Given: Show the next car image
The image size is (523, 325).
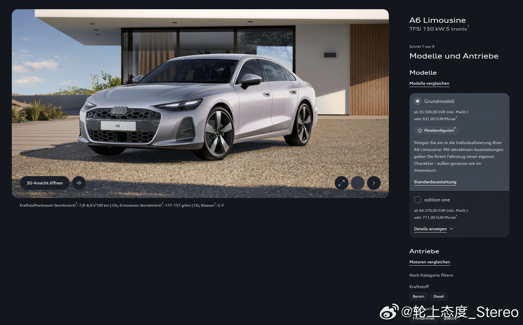Looking at the screenshot, I should point(374,183).
